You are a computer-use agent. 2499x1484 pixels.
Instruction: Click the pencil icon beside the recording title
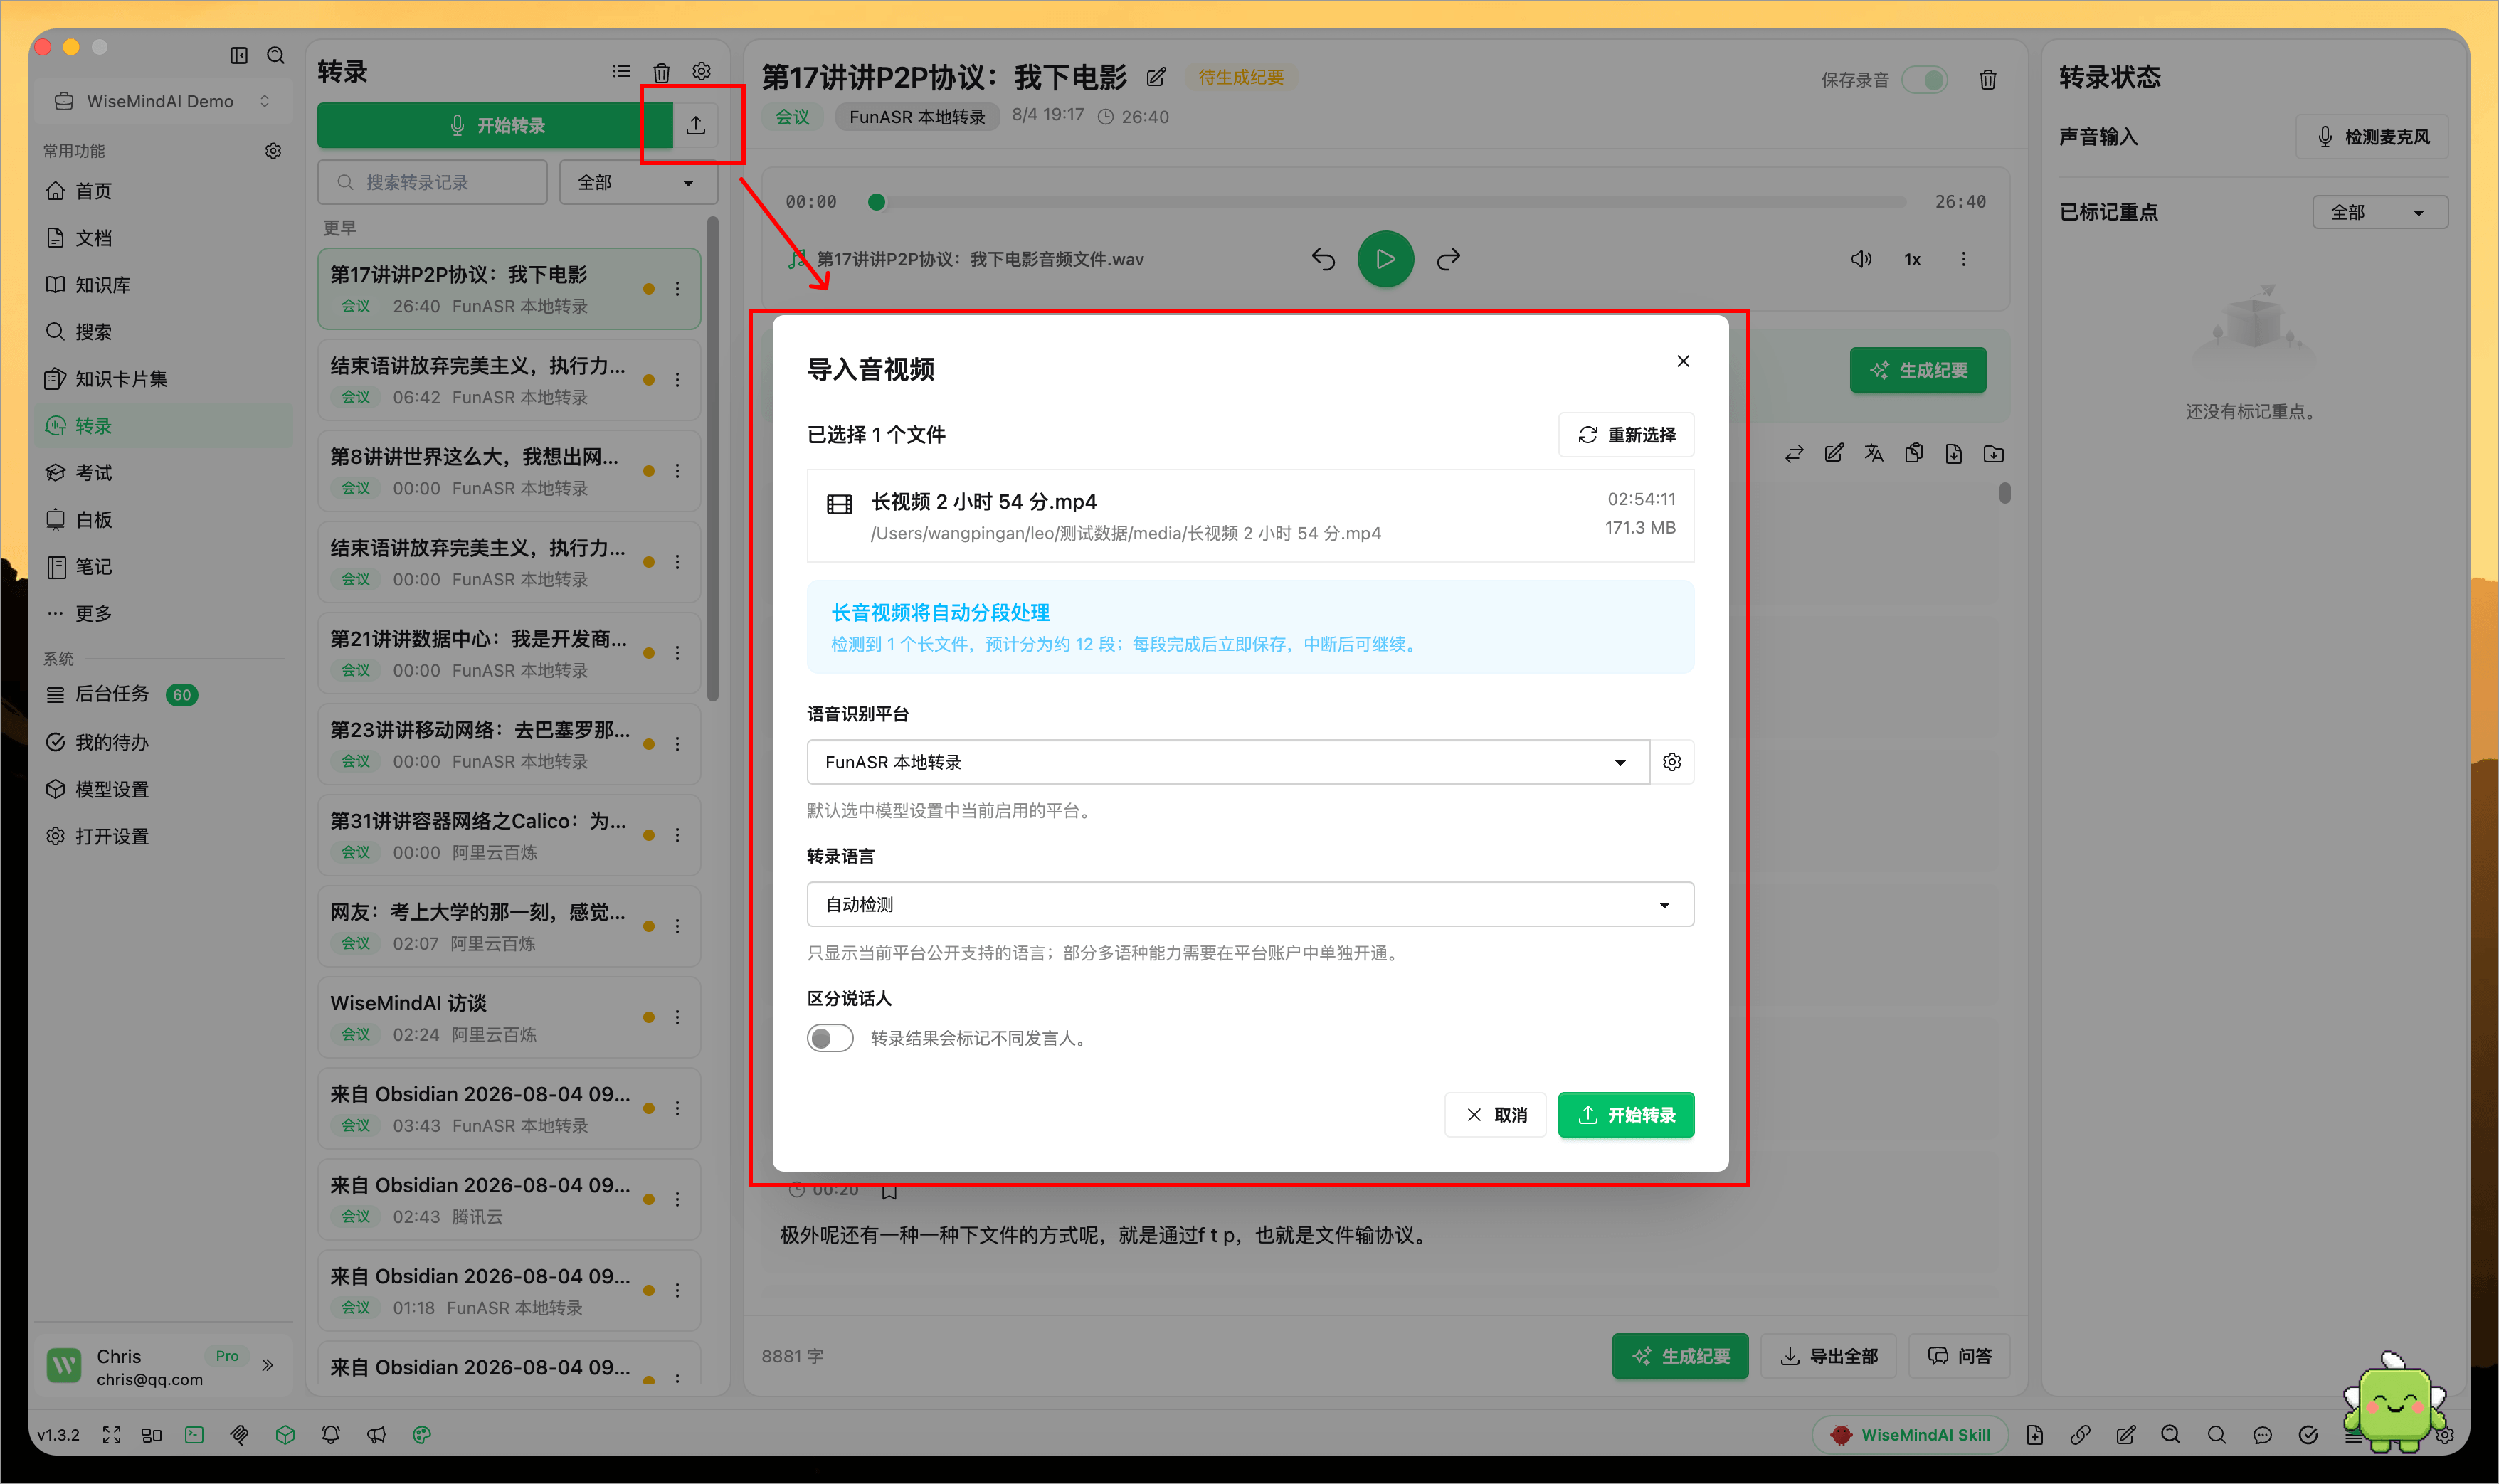(x=1156, y=77)
